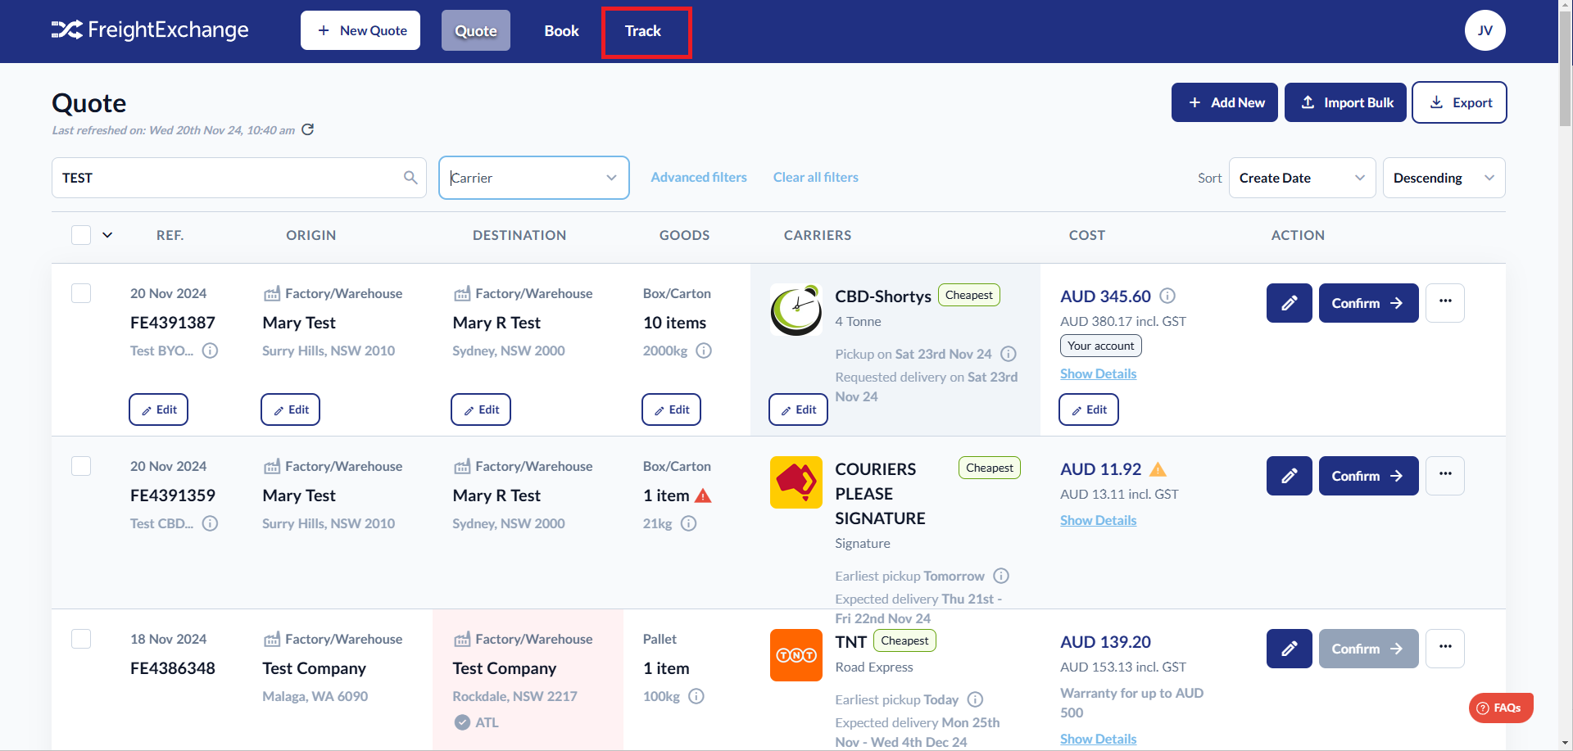The width and height of the screenshot is (1573, 751).
Task: Click pencil edit icon for FE4386348
Action: pos(1290,649)
